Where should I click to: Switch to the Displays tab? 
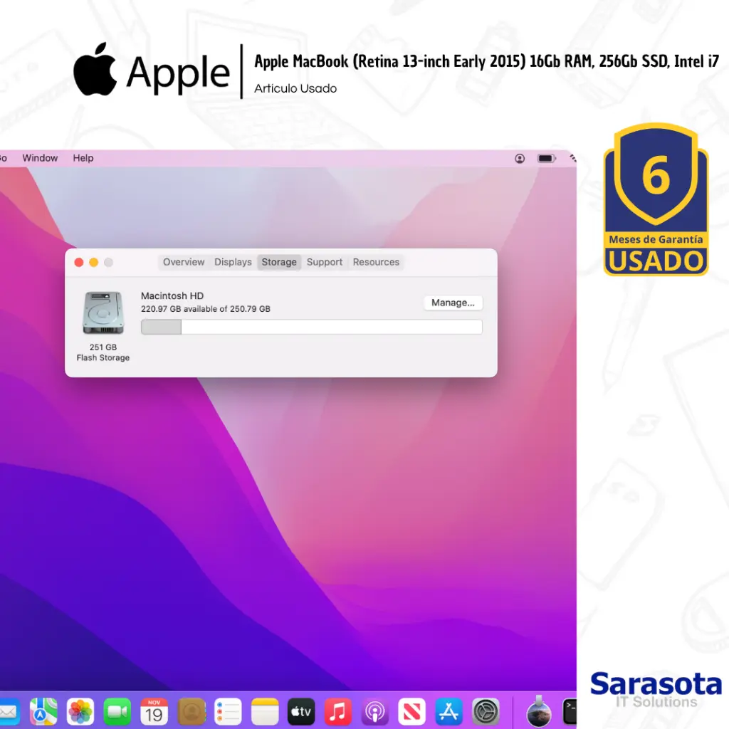(233, 262)
